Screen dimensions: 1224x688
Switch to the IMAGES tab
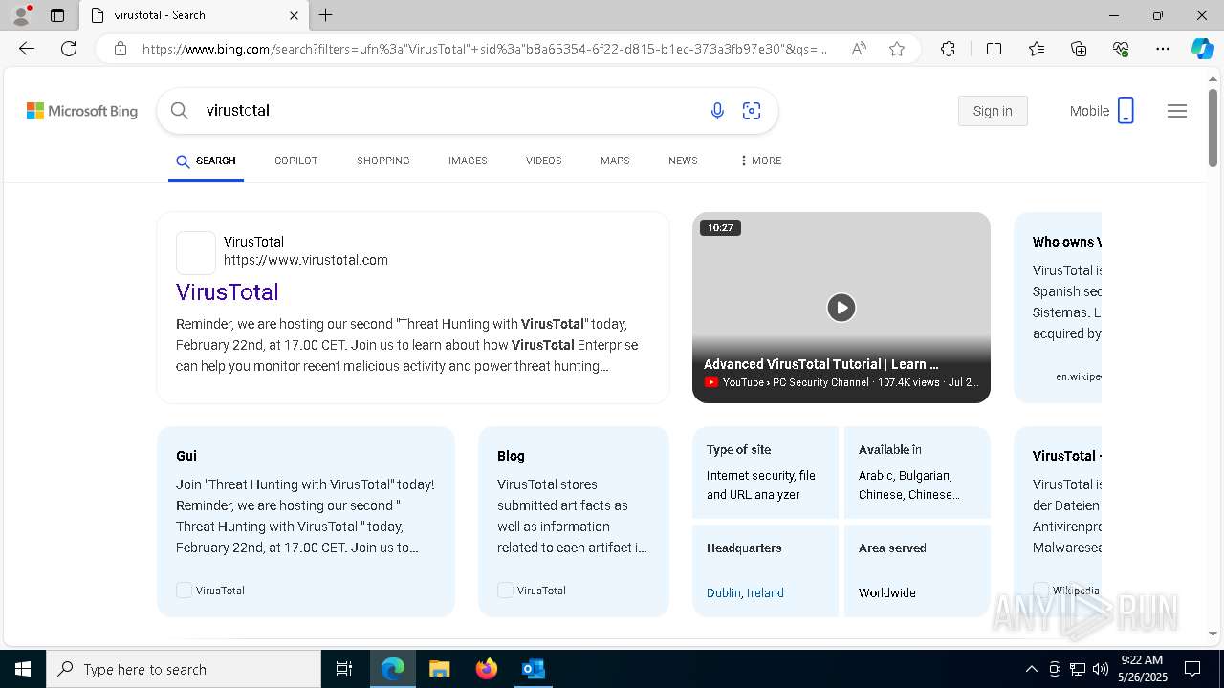coord(468,161)
